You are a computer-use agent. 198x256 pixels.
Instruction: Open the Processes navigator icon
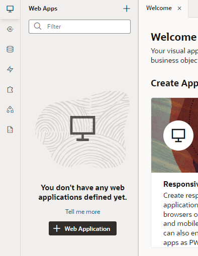point(10,29)
